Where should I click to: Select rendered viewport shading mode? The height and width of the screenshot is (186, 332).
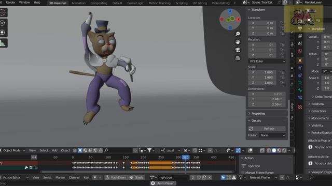tap(284, 150)
